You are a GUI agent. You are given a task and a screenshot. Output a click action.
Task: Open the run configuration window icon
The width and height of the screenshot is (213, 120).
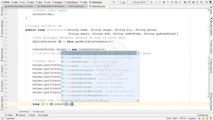(x=189, y=2)
